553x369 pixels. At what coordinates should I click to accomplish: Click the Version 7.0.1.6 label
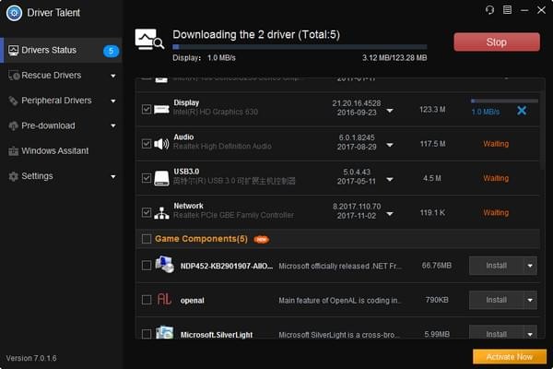31,358
